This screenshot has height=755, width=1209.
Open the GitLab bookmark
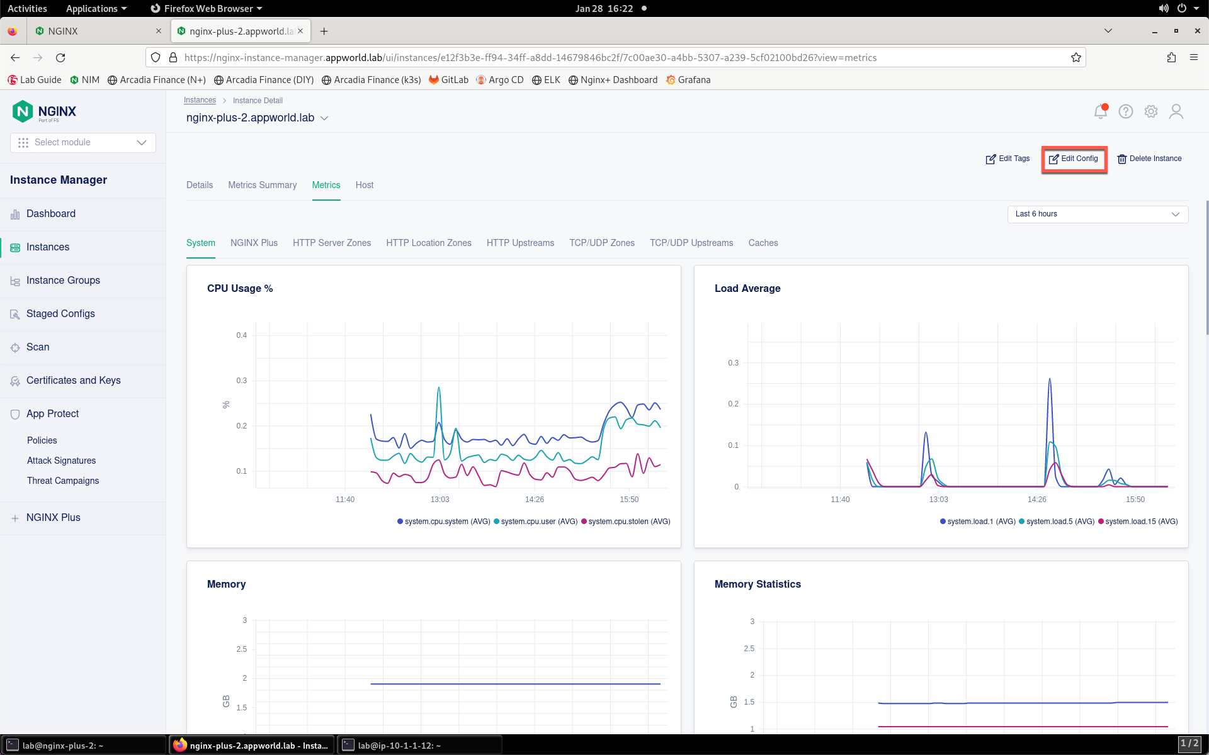click(448, 80)
